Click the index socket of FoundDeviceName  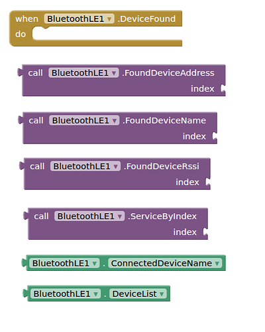(215, 136)
